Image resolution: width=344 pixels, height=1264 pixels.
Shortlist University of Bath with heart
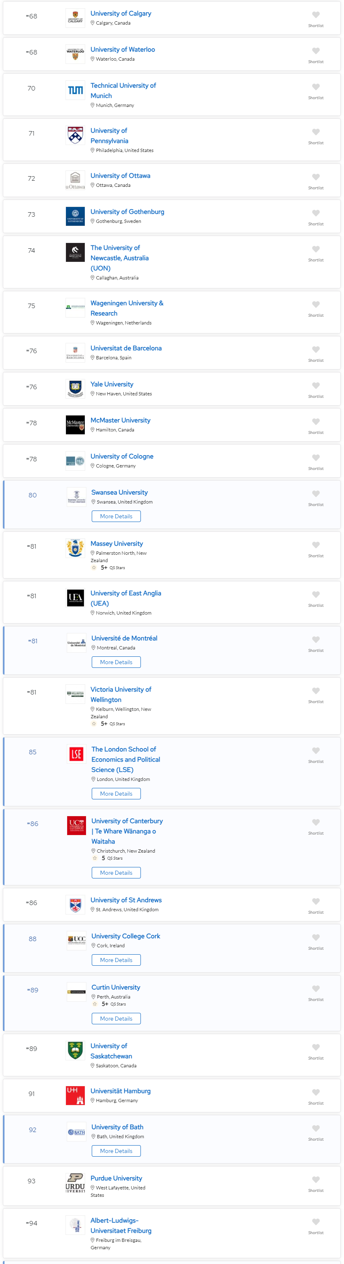click(x=315, y=1128)
